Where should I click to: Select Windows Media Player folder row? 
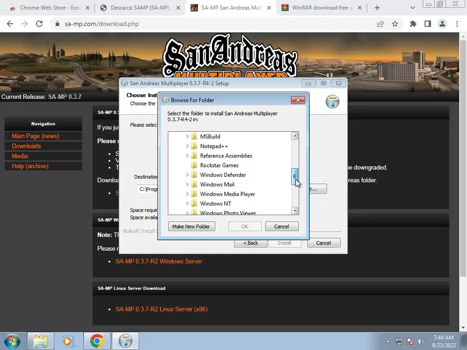[x=228, y=194]
